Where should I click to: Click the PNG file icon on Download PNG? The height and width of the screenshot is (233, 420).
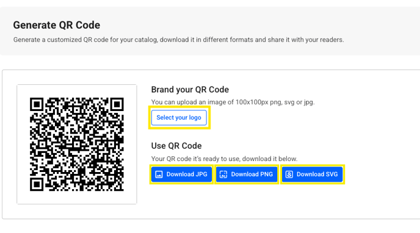[223, 174]
